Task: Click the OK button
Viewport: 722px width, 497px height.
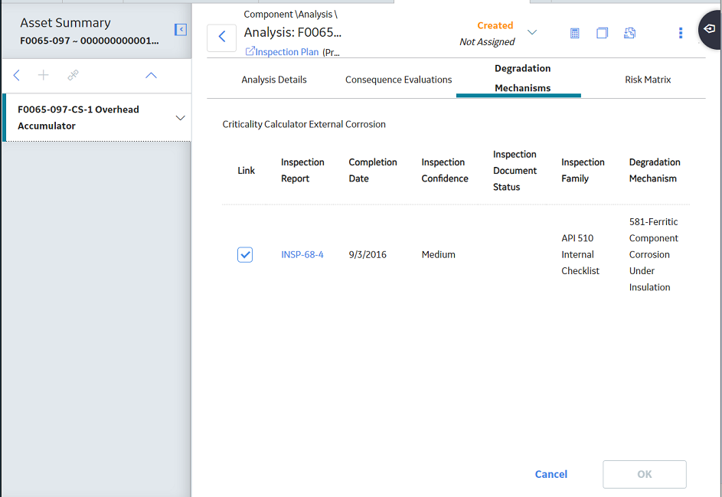Action: tap(645, 474)
